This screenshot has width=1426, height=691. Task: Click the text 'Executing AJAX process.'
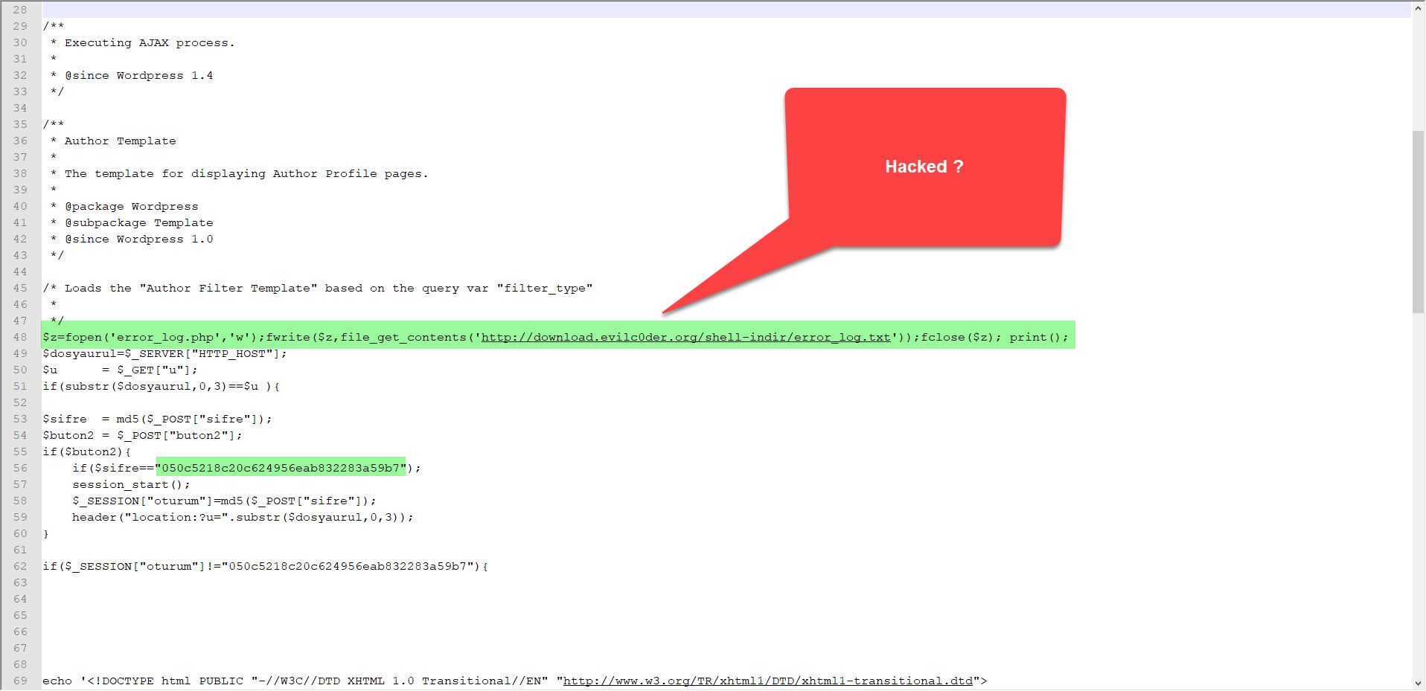click(150, 42)
